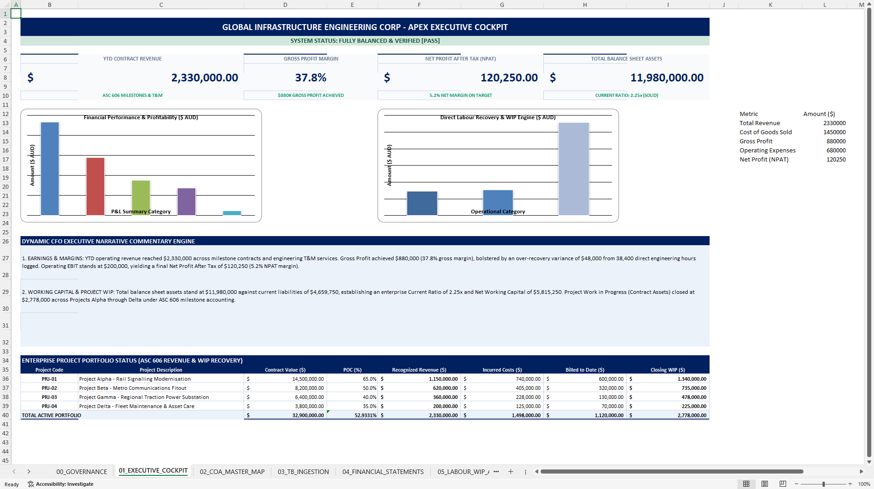Open Accessibility: Investigate status item

coord(61,484)
